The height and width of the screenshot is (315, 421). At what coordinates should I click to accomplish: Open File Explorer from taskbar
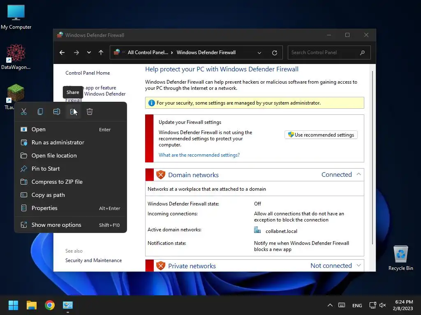pyautogui.click(x=31, y=305)
